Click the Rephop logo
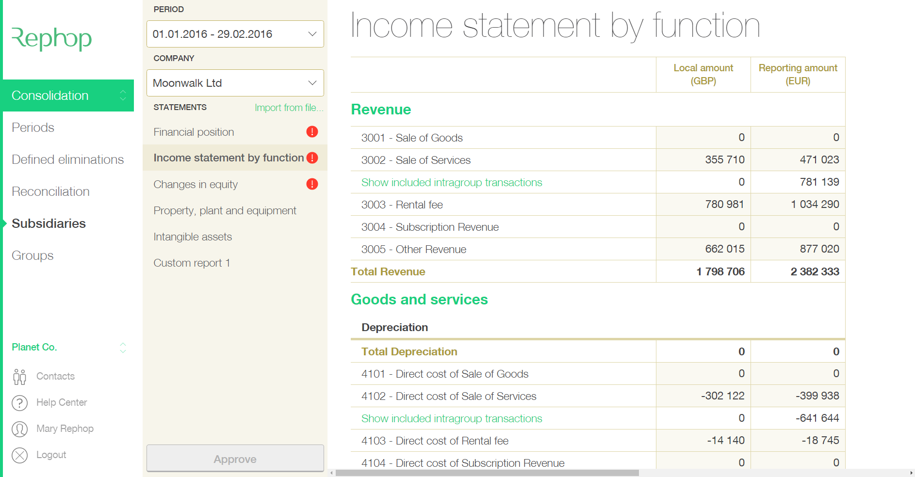This screenshot has height=477, width=915. pos(51,39)
